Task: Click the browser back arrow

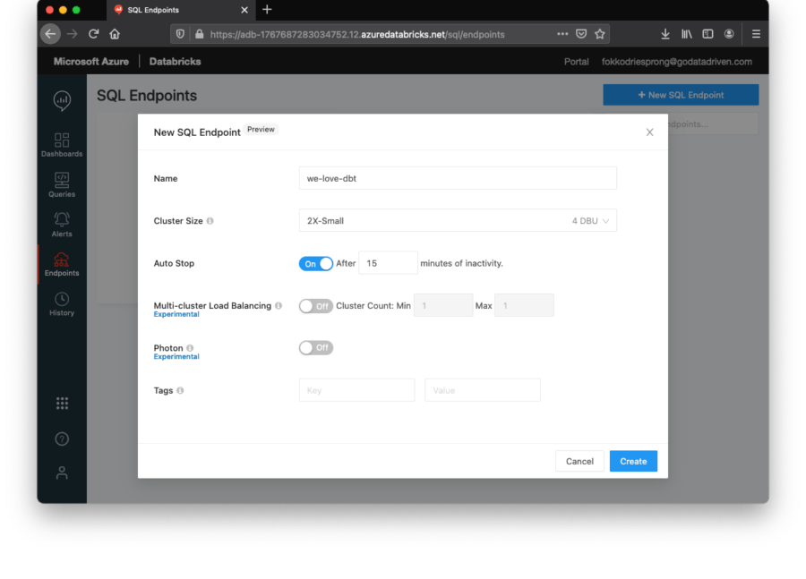Action: pos(50,34)
